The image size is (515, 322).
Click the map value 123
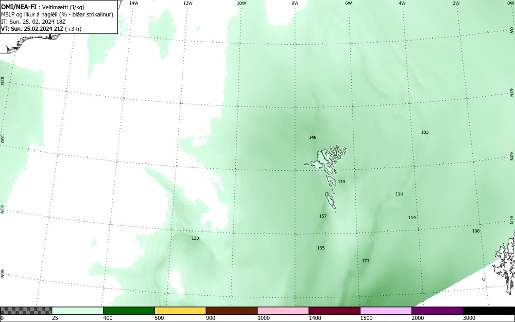(341, 182)
